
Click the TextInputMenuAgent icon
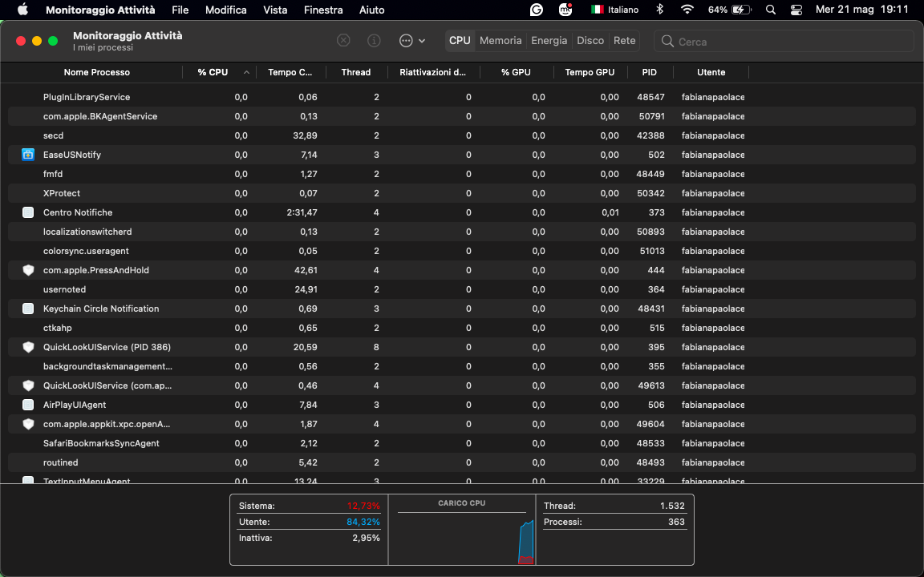point(28,481)
